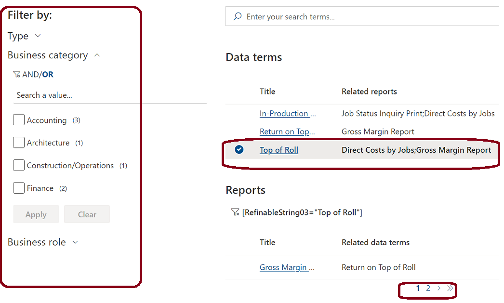Check the Accounting category checkbox
Screen dimensions: 504x303
pyautogui.click(x=18, y=119)
